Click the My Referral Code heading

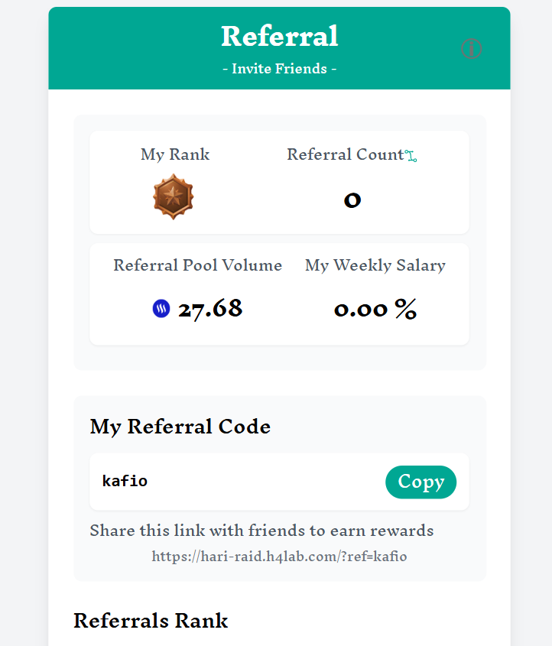180,427
